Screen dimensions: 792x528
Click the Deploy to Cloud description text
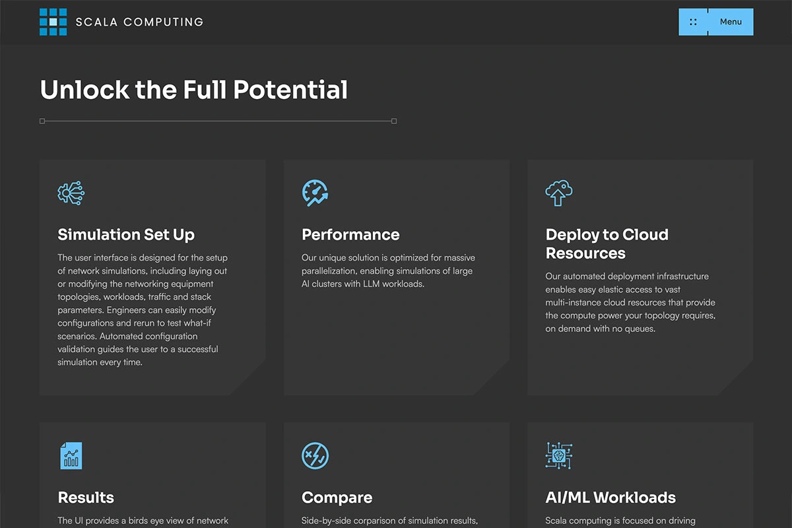tap(630, 302)
